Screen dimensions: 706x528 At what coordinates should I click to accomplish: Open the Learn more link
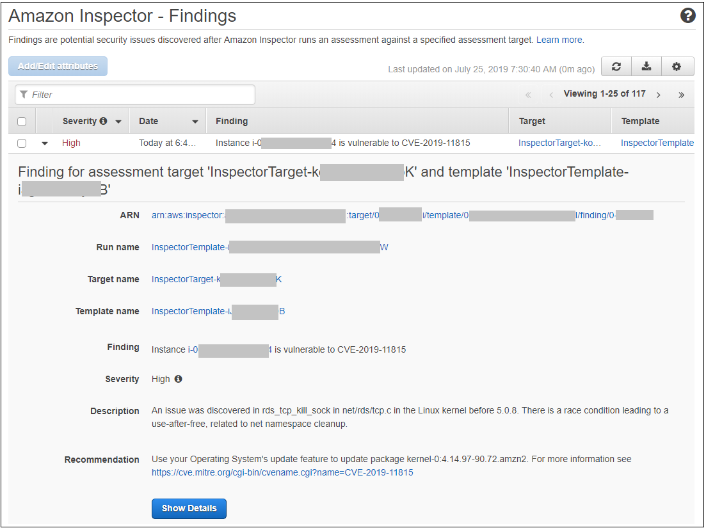coord(559,40)
